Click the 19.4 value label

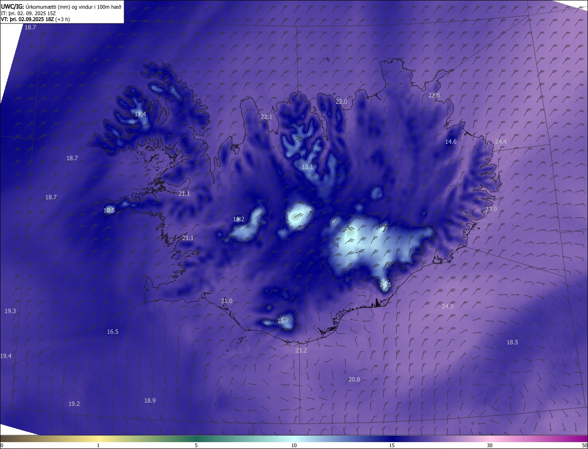click(6, 356)
